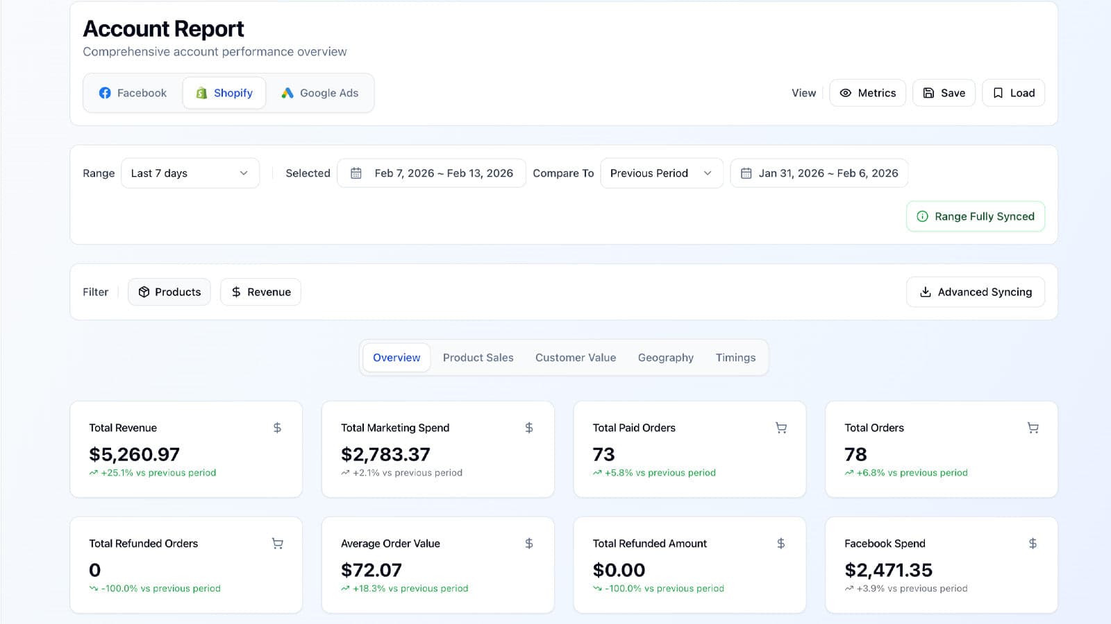Viewport: 1111px width, 624px height.
Task: Click the box icon in Products filter
Action: point(144,292)
